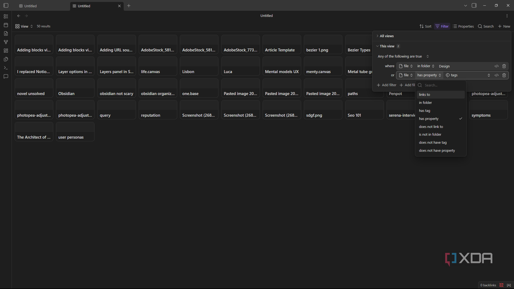Click code icon on the tags filter row
Image resolution: width=514 pixels, height=289 pixels.
tap(497, 75)
